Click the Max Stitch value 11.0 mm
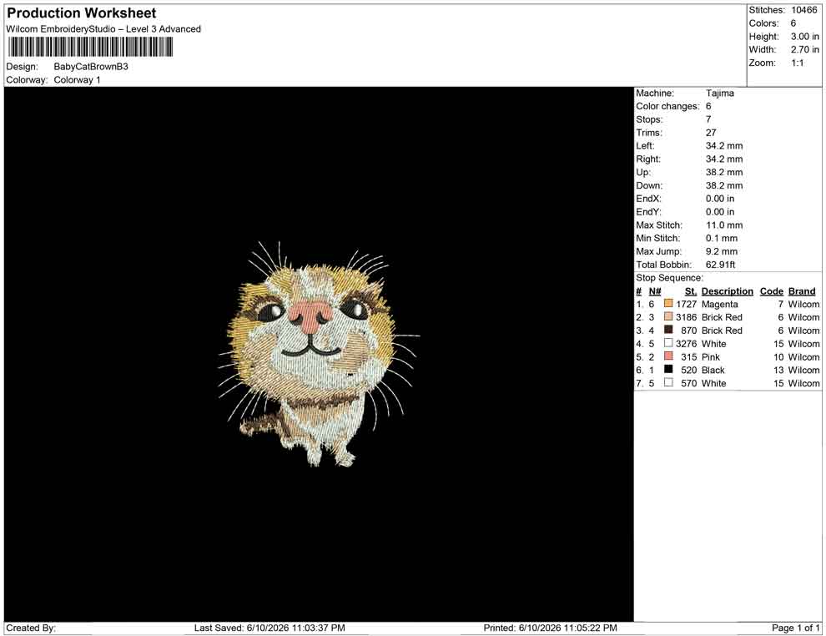Viewport: 826px width, 636px height. coord(724,225)
